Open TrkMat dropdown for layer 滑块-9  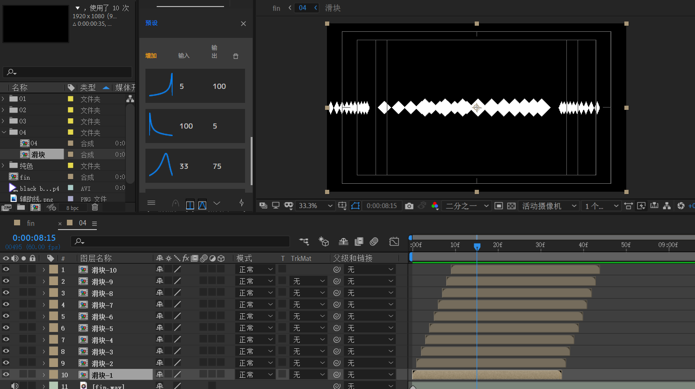[x=308, y=281]
